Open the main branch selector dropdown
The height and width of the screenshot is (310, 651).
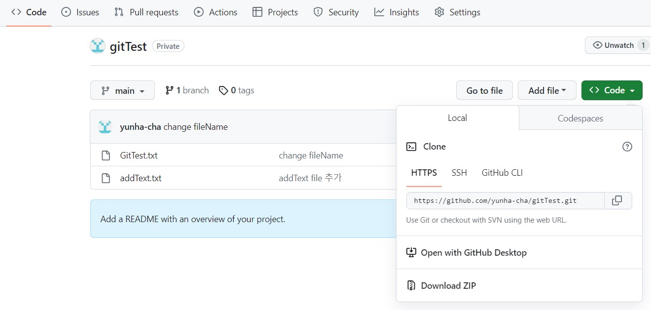(x=122, y=90)
